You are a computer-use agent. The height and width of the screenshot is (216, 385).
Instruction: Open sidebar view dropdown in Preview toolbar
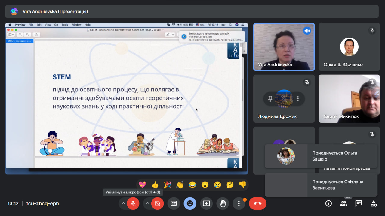tap(11, 34)
